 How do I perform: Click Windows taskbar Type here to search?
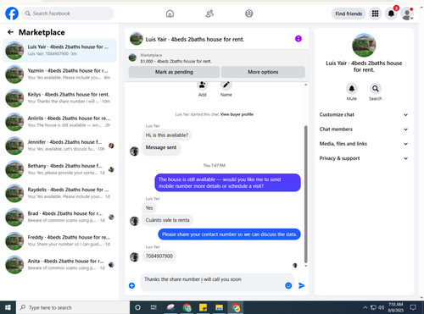[x=73, y=307]
